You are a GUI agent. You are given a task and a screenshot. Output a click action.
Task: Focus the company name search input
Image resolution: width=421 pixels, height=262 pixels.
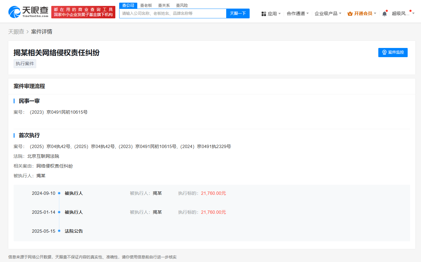pos(173,13)
